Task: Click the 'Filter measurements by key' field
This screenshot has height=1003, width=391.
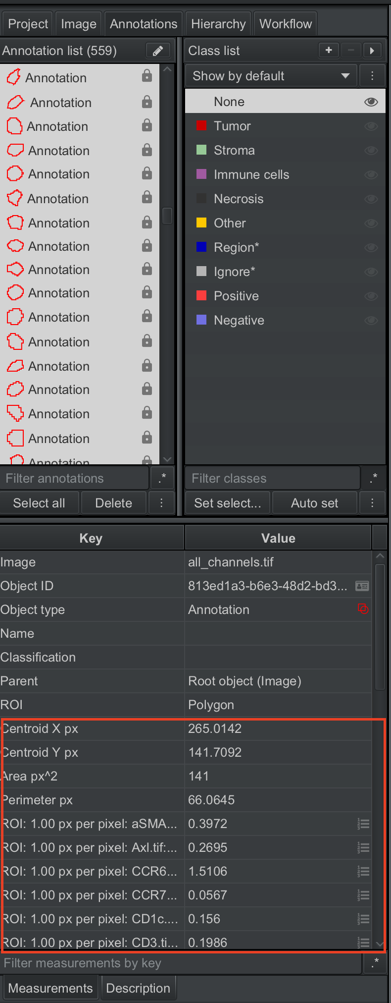Action: tap(181, 963)
